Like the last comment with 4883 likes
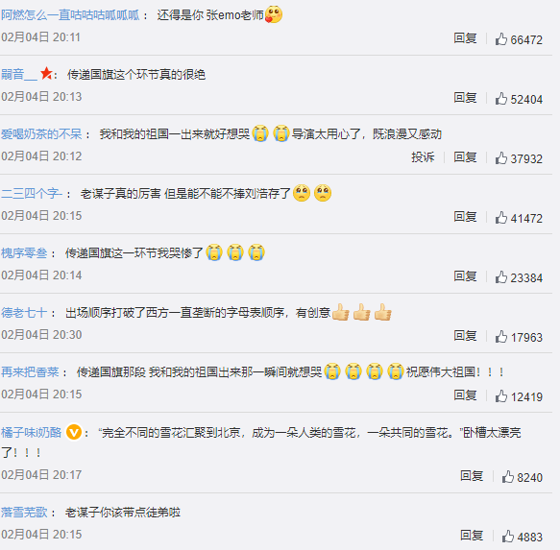The height and width of the screenshot is (550, 560). 507,537
